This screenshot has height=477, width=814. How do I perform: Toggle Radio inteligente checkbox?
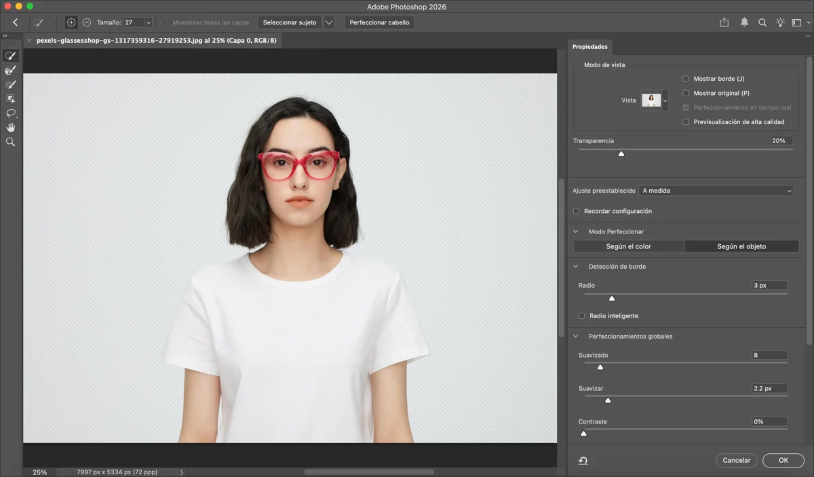coord(581,316)
